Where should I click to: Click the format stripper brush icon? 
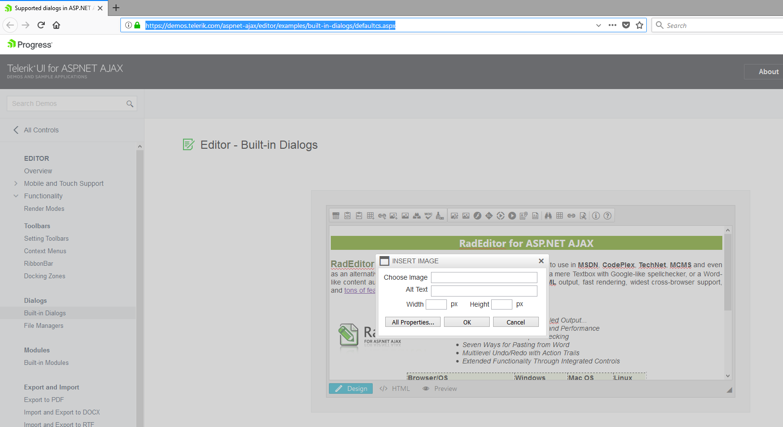click(440, 216)
